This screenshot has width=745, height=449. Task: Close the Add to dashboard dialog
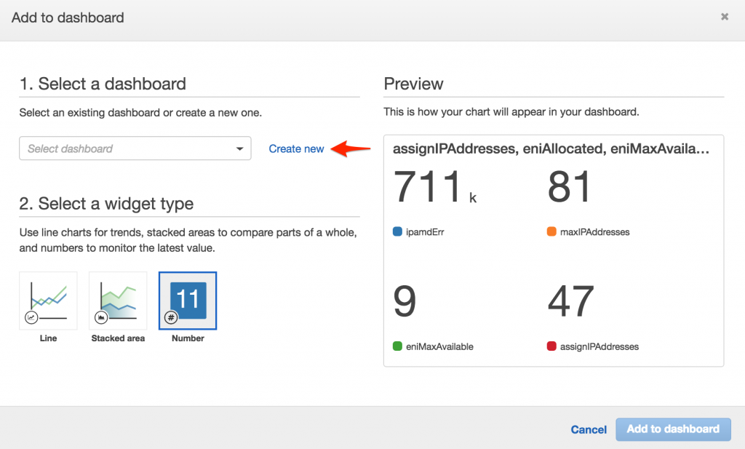coord(725,16)
